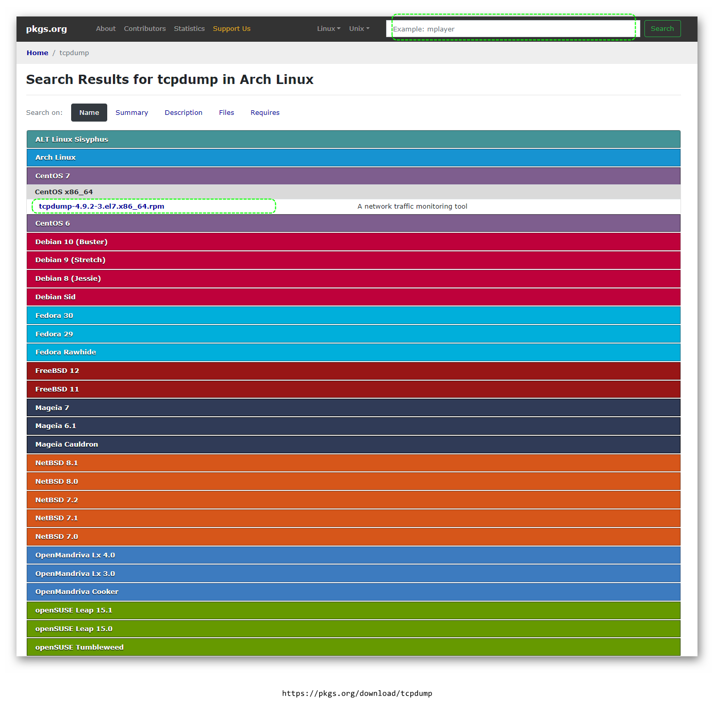
Task: Select the 'CentOS x86_64' subheading text
Action: 64,192
